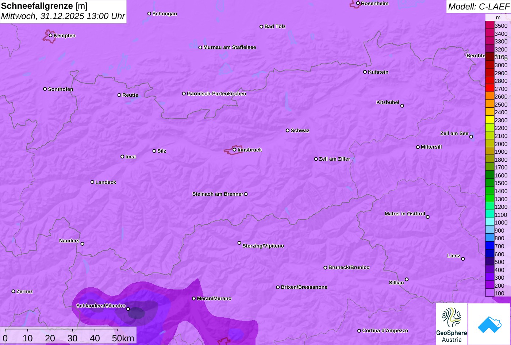Pick the Kempten city marker dot
The width and height of the screenshot is (511, 345).
(x=50, y=35)
